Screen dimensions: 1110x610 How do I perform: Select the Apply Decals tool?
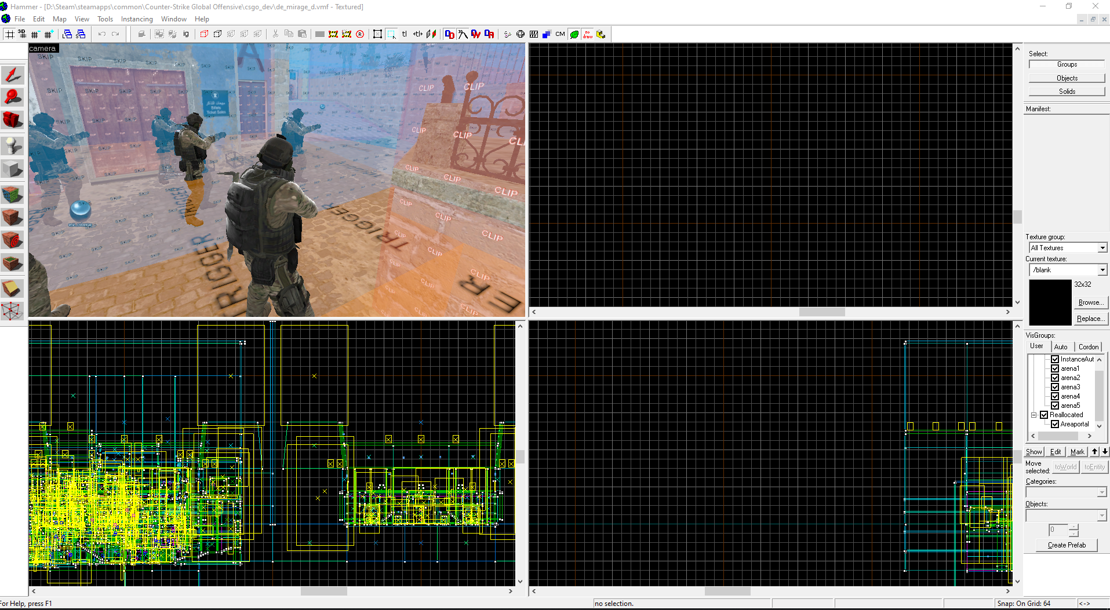12,240
